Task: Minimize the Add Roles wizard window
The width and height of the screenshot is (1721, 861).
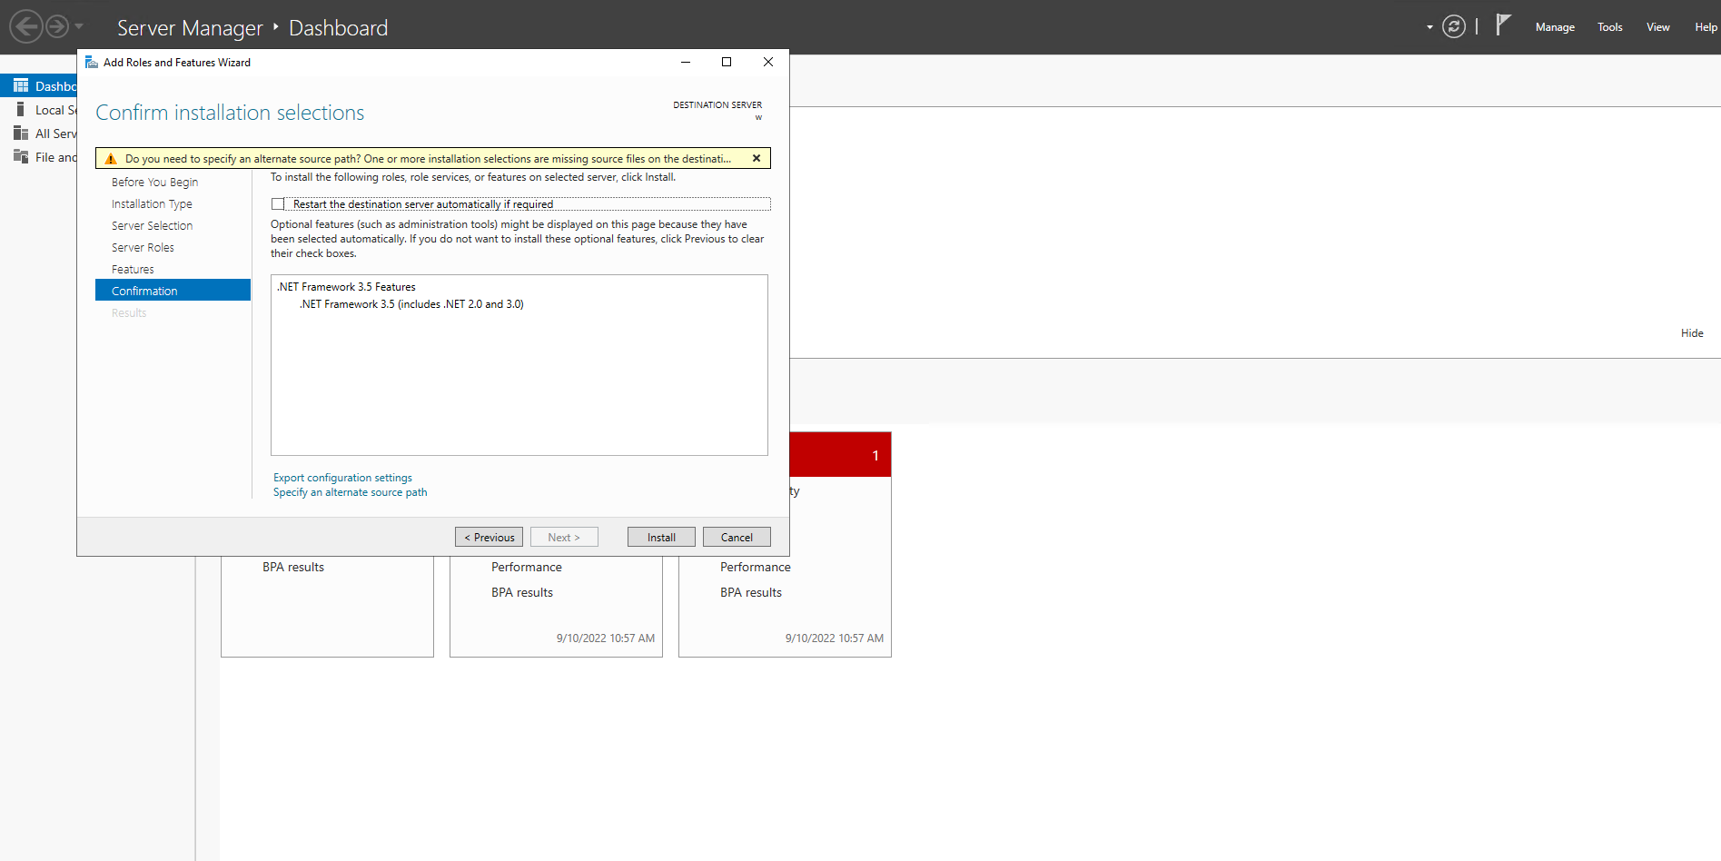Action: pyautogui.click(x=686, y=62)
